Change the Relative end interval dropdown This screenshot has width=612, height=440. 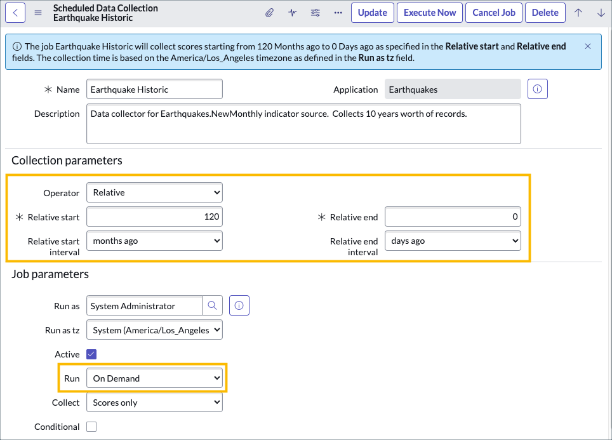point(453,241)
